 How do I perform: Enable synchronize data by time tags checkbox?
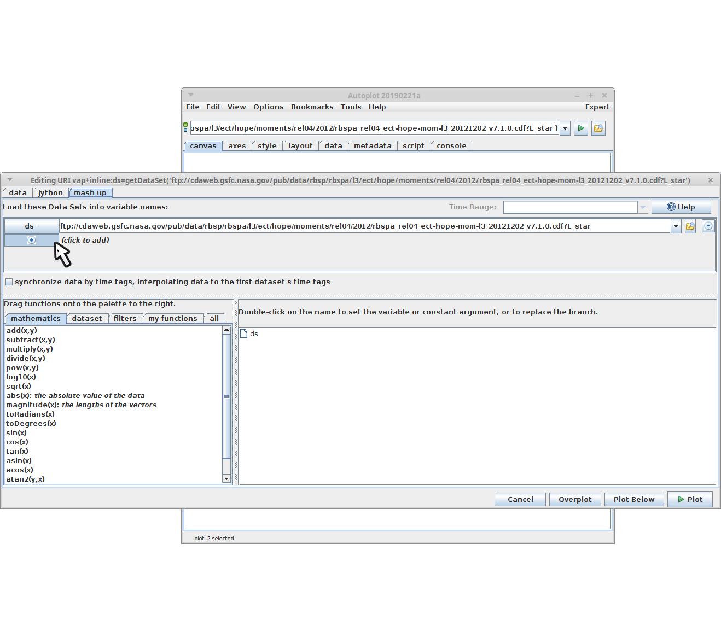click(x=9, y=282)
